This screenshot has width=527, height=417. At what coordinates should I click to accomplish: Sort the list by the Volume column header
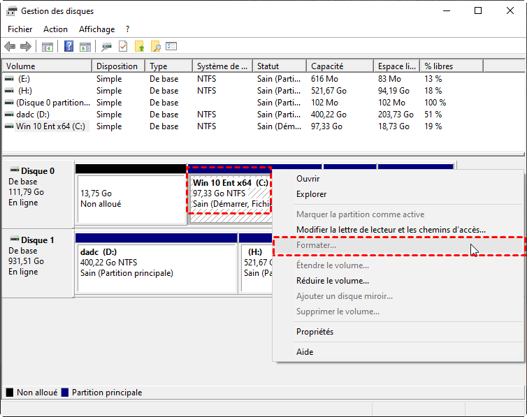pyautogui.click(x=21, y=66)
